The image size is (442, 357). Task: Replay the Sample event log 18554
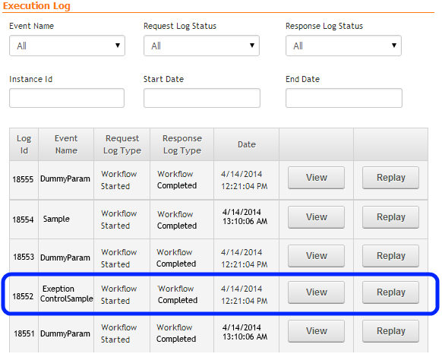tap(390, 217)
